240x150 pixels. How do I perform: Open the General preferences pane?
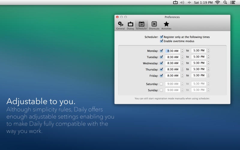pos(121,25)
